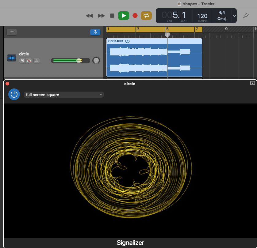Solo the circle track with headphones button
The width and height of the screenshot is (257, 248).
pyautogui.click(x=29, y=61)
